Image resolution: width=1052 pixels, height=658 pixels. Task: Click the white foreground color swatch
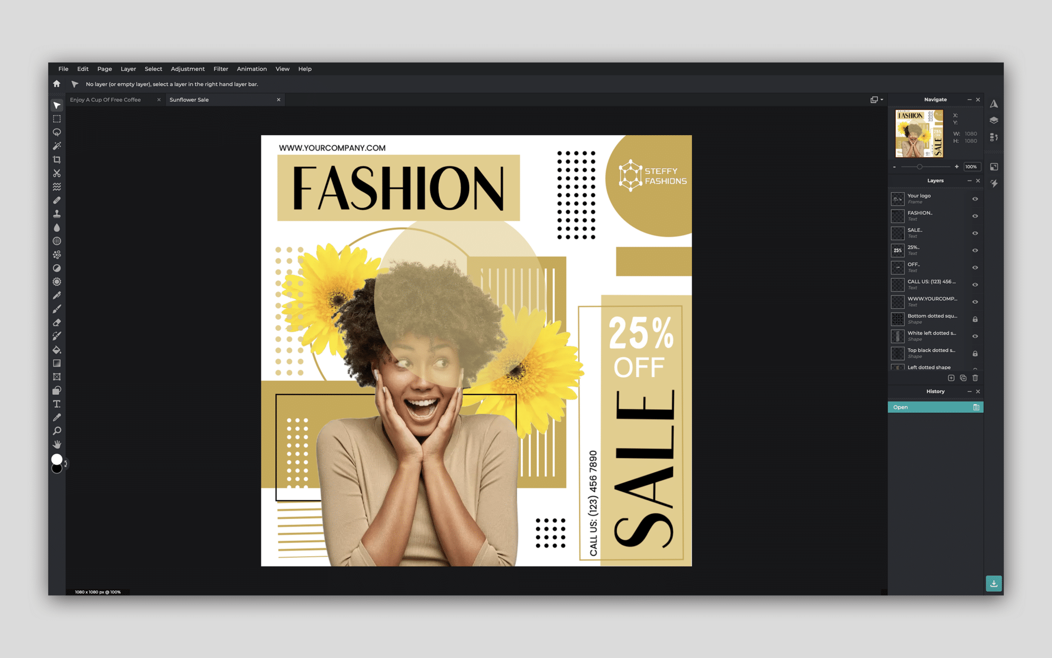57,459
